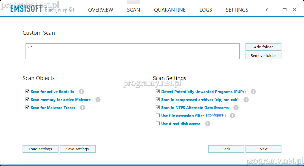Click the Next button
The width and height of the screenshot is (304, 166).
pos(263,149)
